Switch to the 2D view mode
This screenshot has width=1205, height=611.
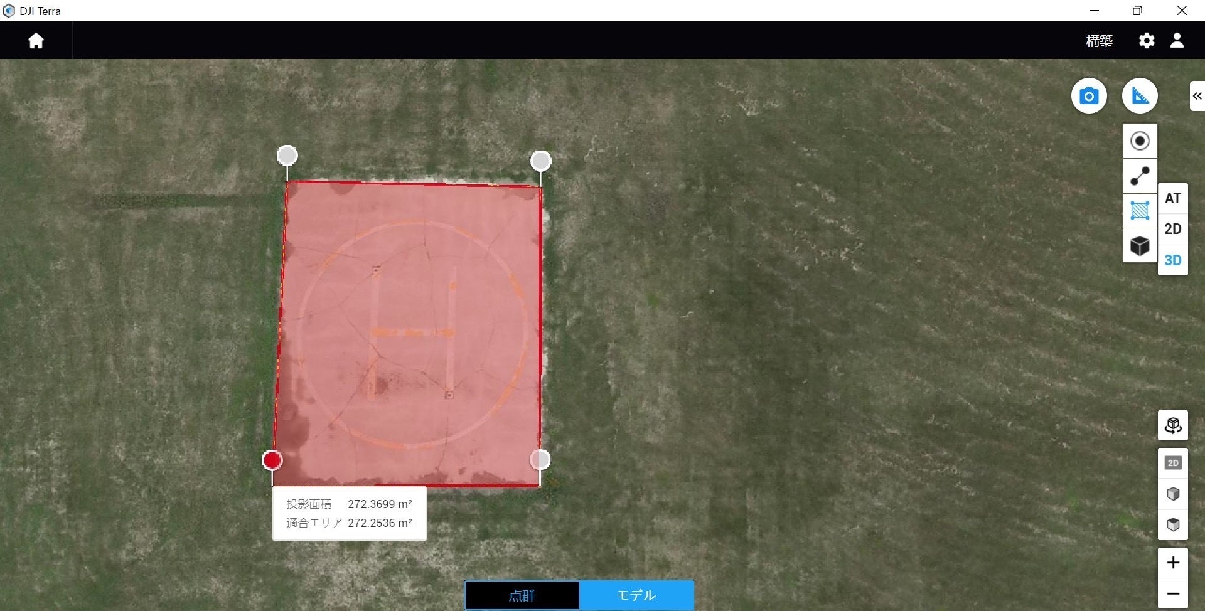1172,230
